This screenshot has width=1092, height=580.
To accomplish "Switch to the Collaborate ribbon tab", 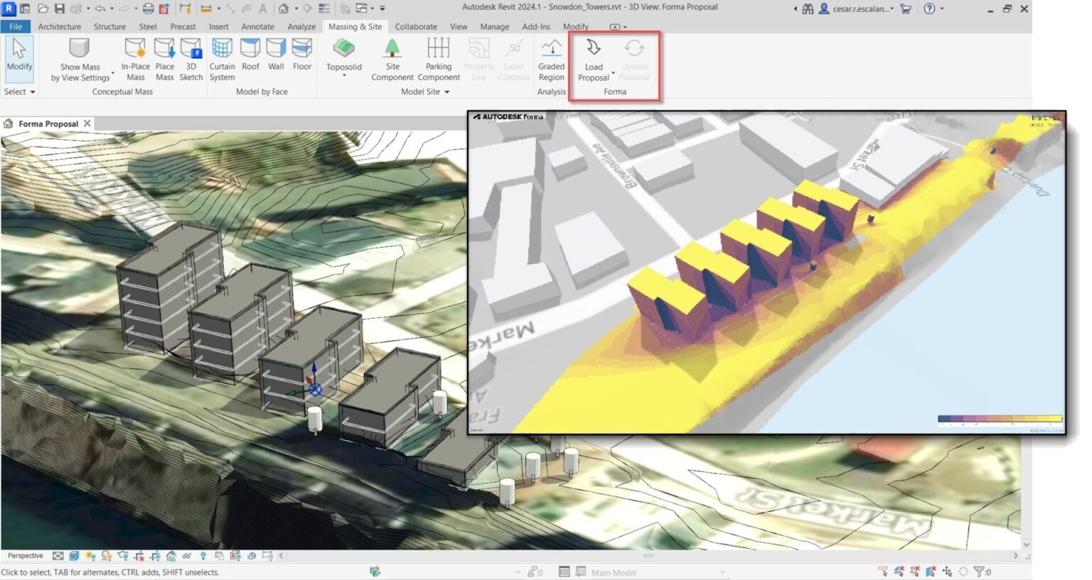I will click(416, 26).
